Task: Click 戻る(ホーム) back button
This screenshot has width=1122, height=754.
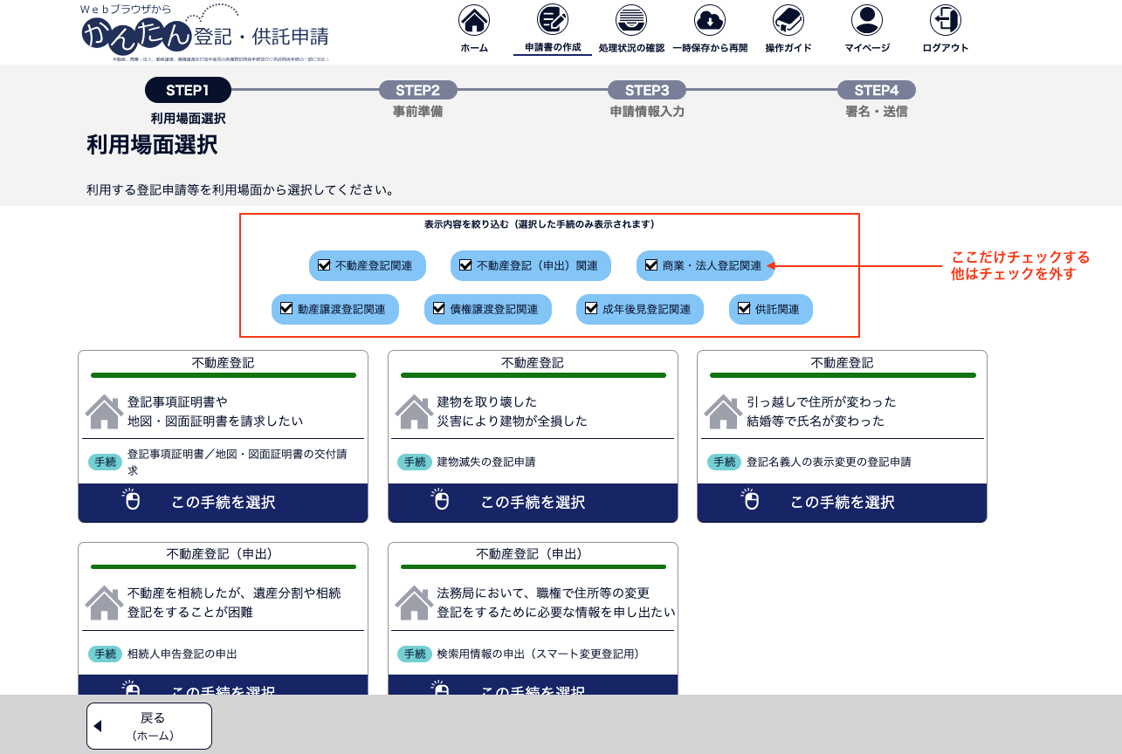Action: click(x=149, y=726)
